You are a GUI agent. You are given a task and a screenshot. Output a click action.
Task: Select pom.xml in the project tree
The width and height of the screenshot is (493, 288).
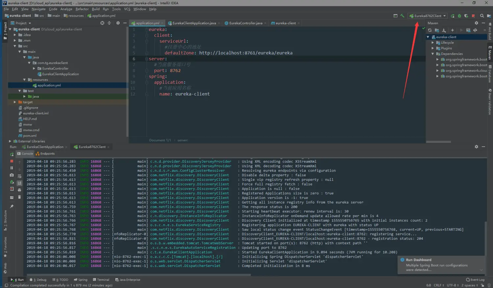pyautogui.click(x=30, y=136)
